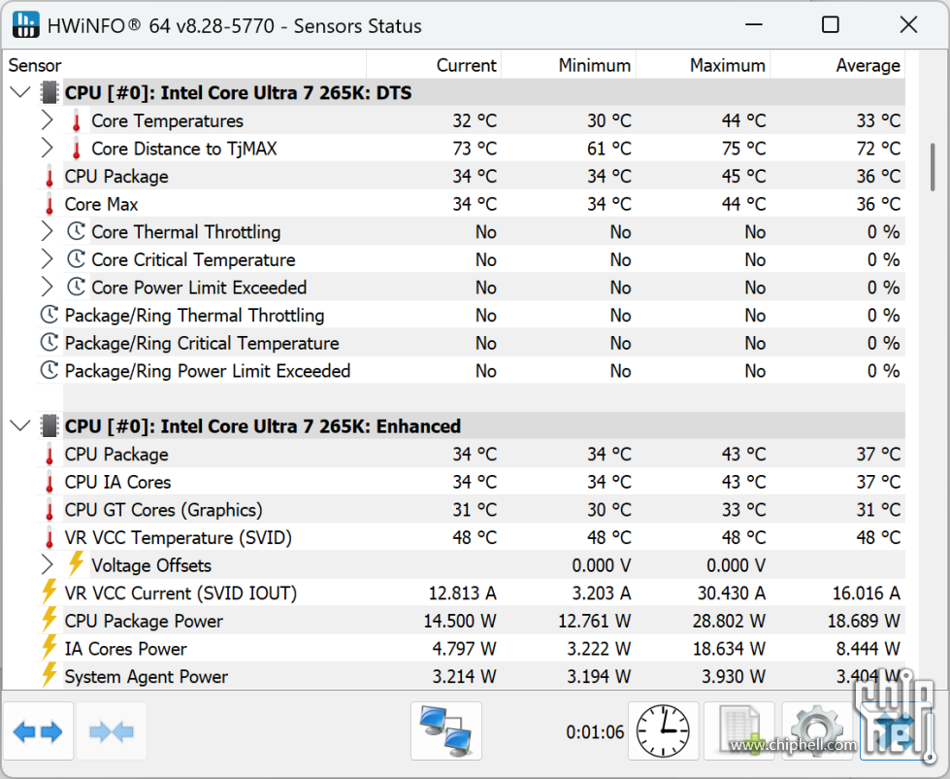Screen dimensions: 950x779
Task: Click clock icon beside Core Power Limit Exceeded
Action: click(x=76, y=288)
